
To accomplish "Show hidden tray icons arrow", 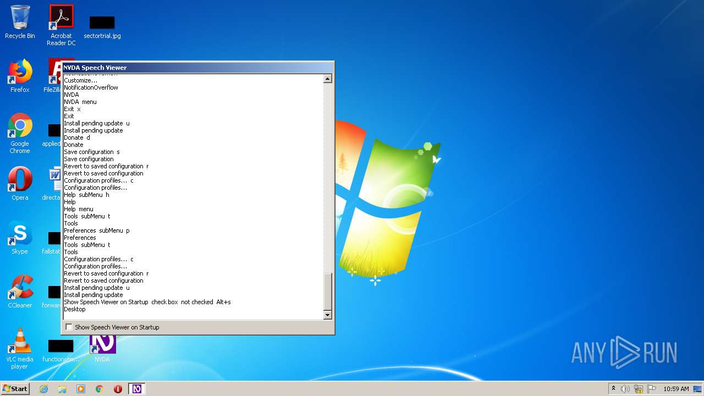I will [613, 389].
